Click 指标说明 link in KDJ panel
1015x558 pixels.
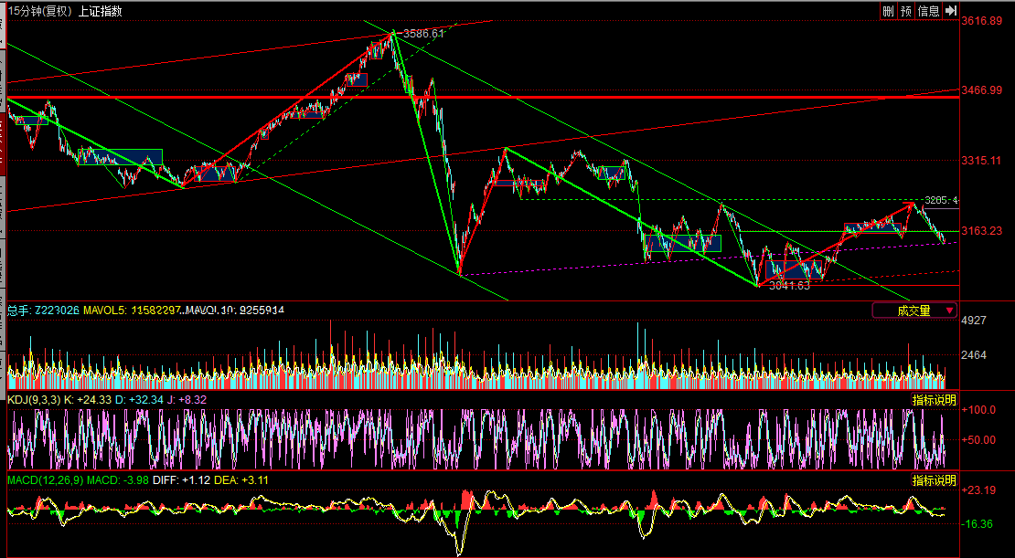934,400
